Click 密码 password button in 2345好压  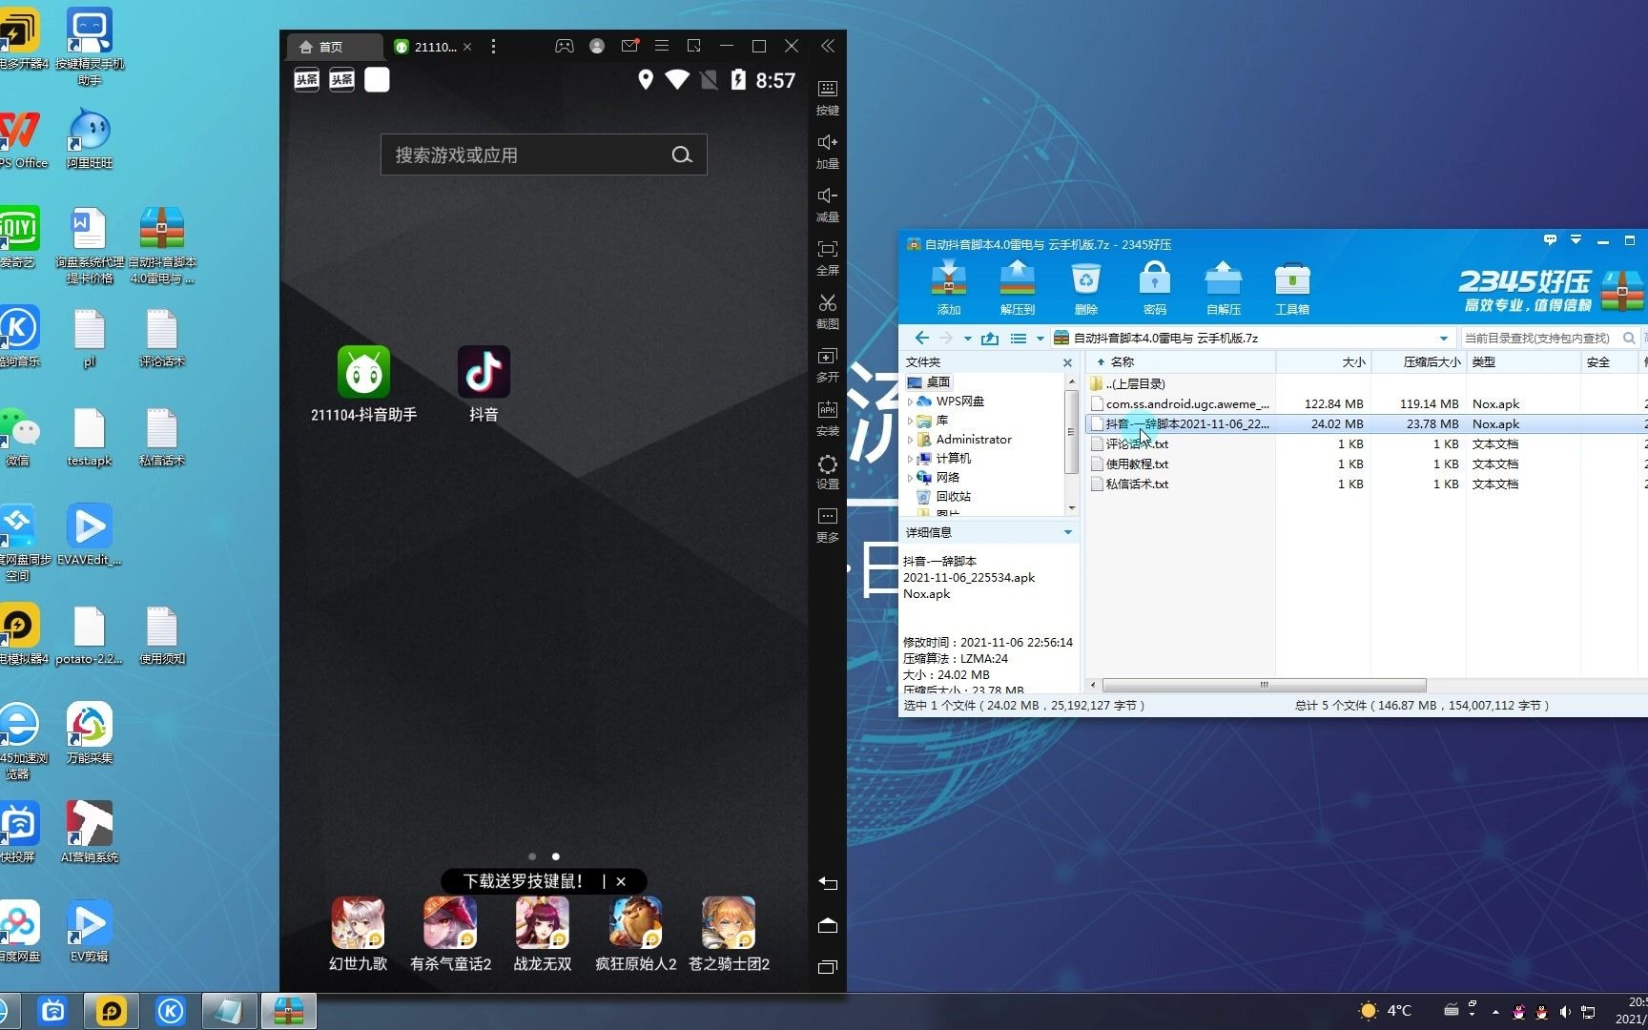1155,288
